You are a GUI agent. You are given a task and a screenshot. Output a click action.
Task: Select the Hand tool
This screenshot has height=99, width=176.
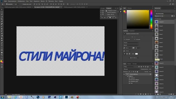[x=2, y=53]
